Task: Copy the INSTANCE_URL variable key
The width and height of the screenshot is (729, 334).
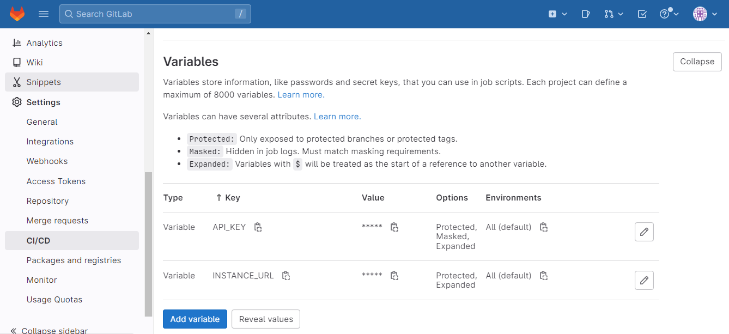Action: click(x=286, y=275)
